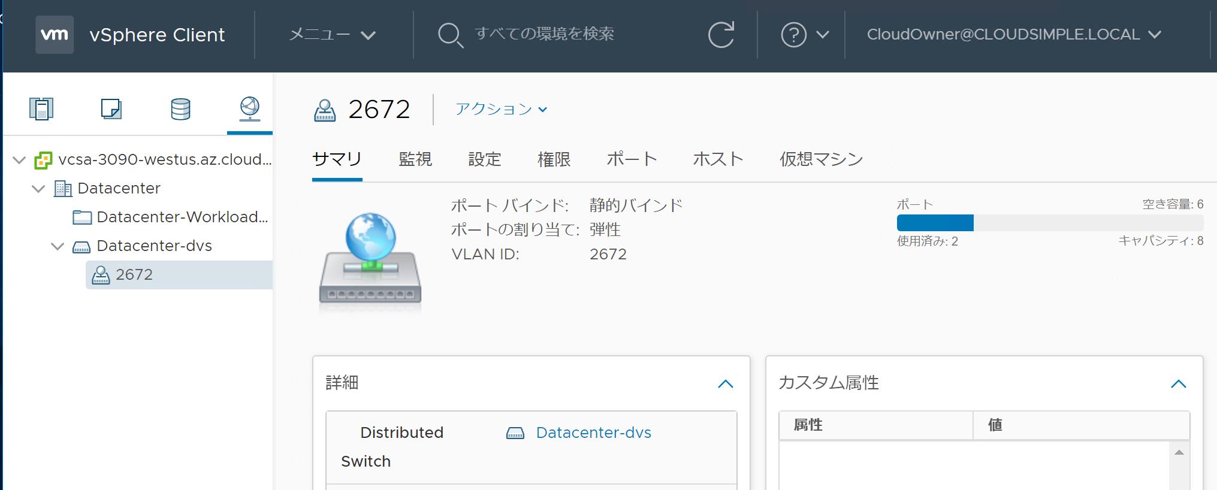The width and height of the screenshot is (1217, 490).
Task: Collapse the Datacenter-dvs tree node
Action: click(x=58, y=246)
